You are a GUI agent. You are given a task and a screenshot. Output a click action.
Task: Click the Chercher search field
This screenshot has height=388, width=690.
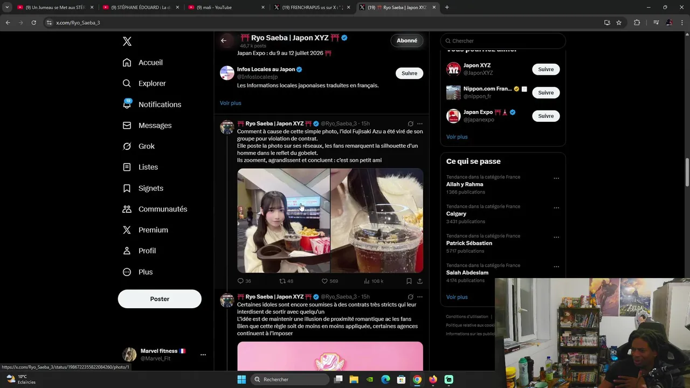pyautogui.click(x=503, y=41)
